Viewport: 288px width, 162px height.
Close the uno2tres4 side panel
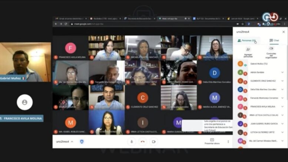tap(284, 32)
